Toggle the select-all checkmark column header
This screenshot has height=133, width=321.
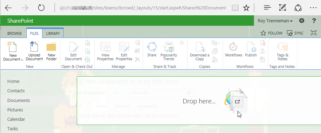point(81,106)
